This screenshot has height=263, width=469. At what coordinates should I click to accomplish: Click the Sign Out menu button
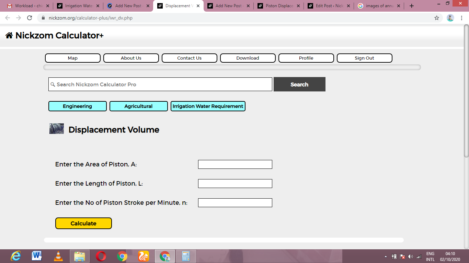coord(365,58)
